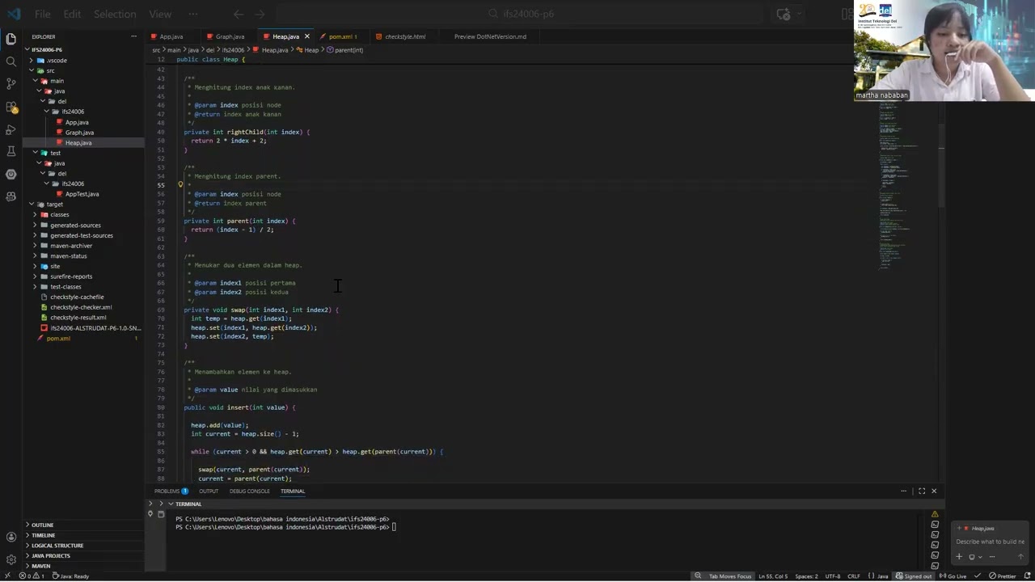Switch to the OUTPUT panel tab
1035x582 pixels.
coord(209,491)
